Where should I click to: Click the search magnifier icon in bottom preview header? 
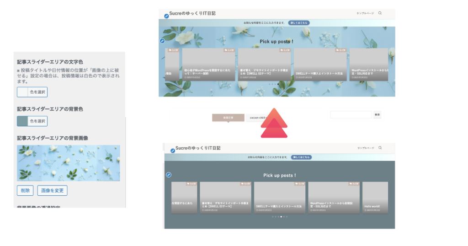380,148
